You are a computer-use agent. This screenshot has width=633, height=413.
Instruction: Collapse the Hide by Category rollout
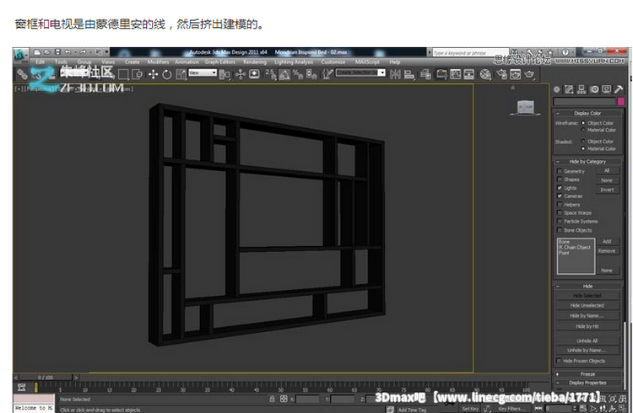point(587,161)
